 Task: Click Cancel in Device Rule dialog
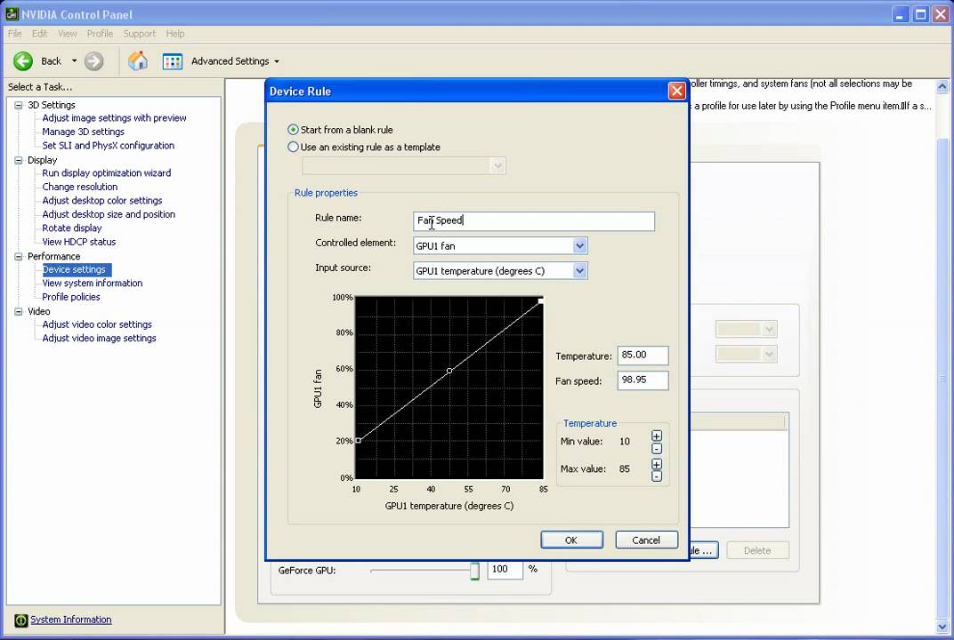point(646,540)
